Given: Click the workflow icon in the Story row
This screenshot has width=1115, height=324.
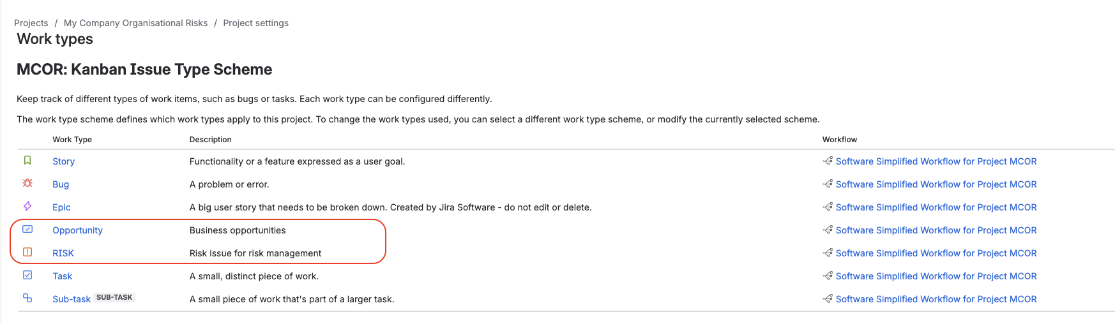Looking at the screenshot, I should pos(828,161).
